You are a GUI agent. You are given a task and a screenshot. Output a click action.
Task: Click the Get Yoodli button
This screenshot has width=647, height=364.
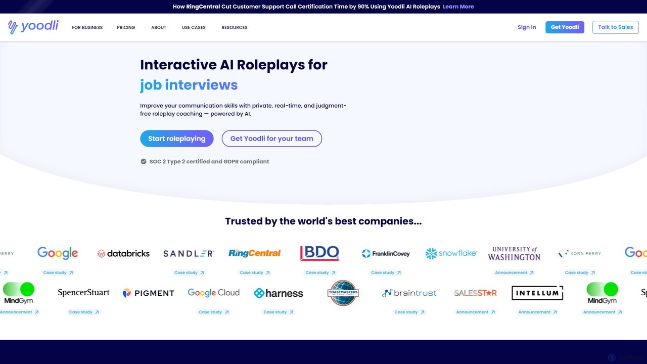click(565, 27)
